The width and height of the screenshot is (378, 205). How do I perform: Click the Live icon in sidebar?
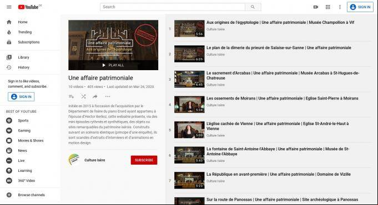pos(9,161)
